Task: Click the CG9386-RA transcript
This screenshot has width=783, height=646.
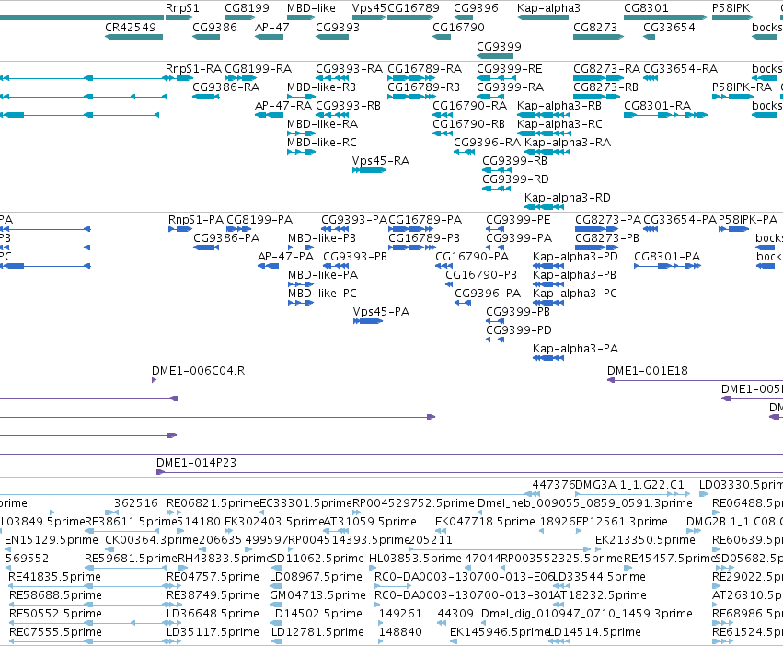Action: point(206,97)
